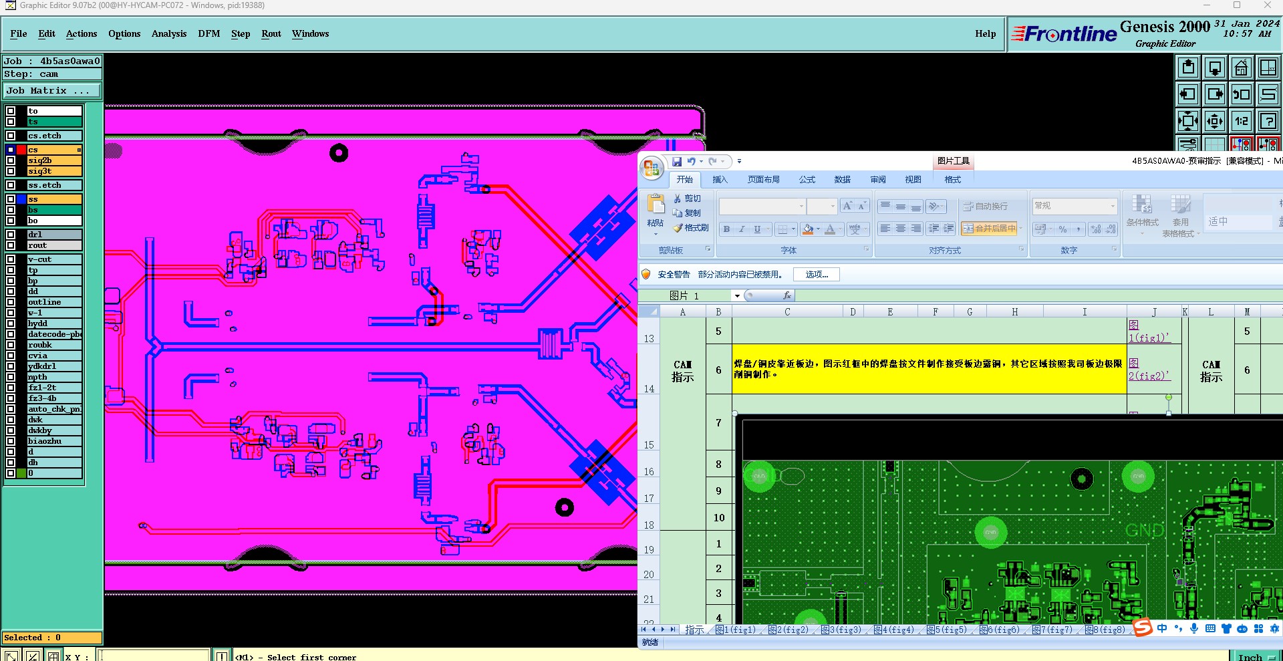Click the Cut scissors icon in Excel
1283x661 pixels.
point(678,199)
